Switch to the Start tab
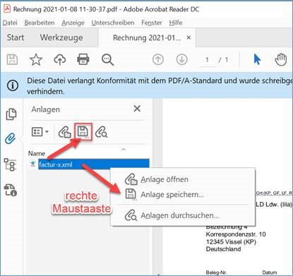 pyautogui.click(x=16, y=37)
